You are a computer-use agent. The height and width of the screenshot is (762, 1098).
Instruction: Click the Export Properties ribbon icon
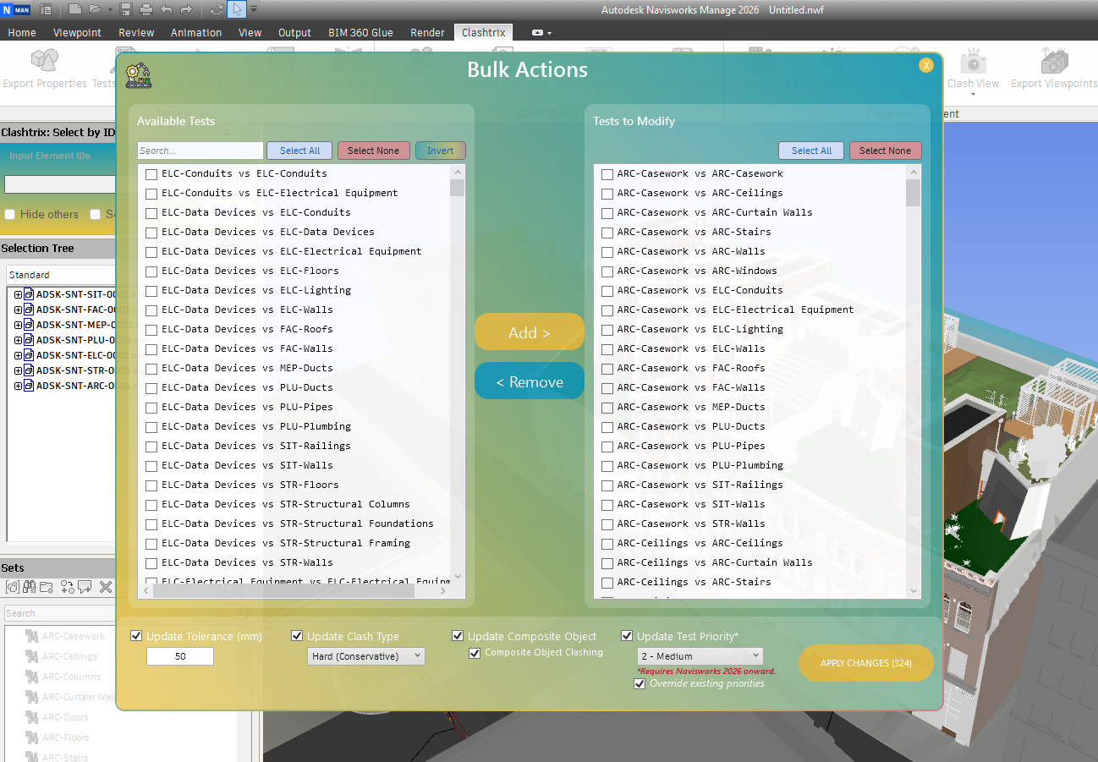44,68
